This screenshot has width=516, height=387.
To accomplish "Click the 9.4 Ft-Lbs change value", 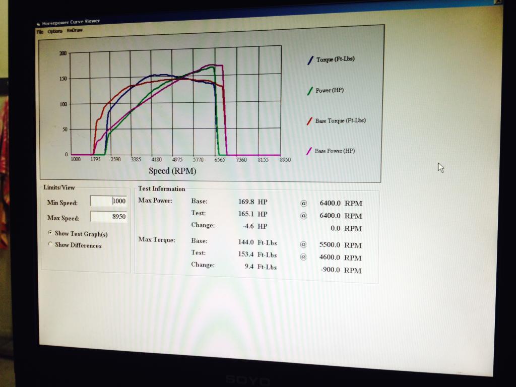I will point(261,267).
